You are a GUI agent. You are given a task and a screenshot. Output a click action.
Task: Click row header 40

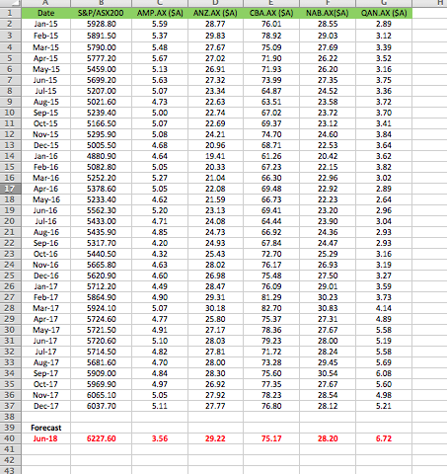point(11,438)
